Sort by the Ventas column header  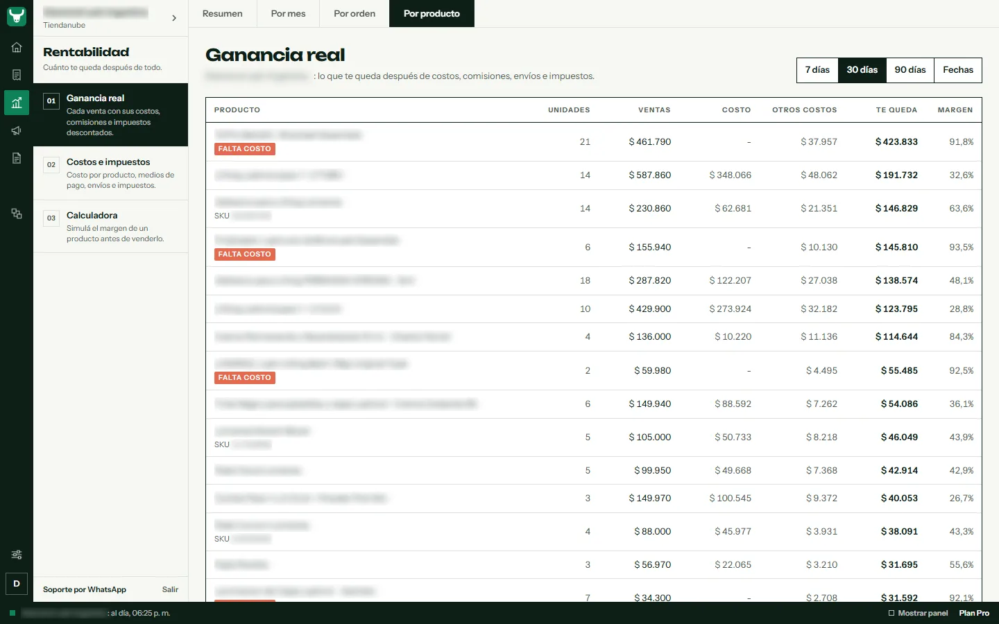coord(654,110)
